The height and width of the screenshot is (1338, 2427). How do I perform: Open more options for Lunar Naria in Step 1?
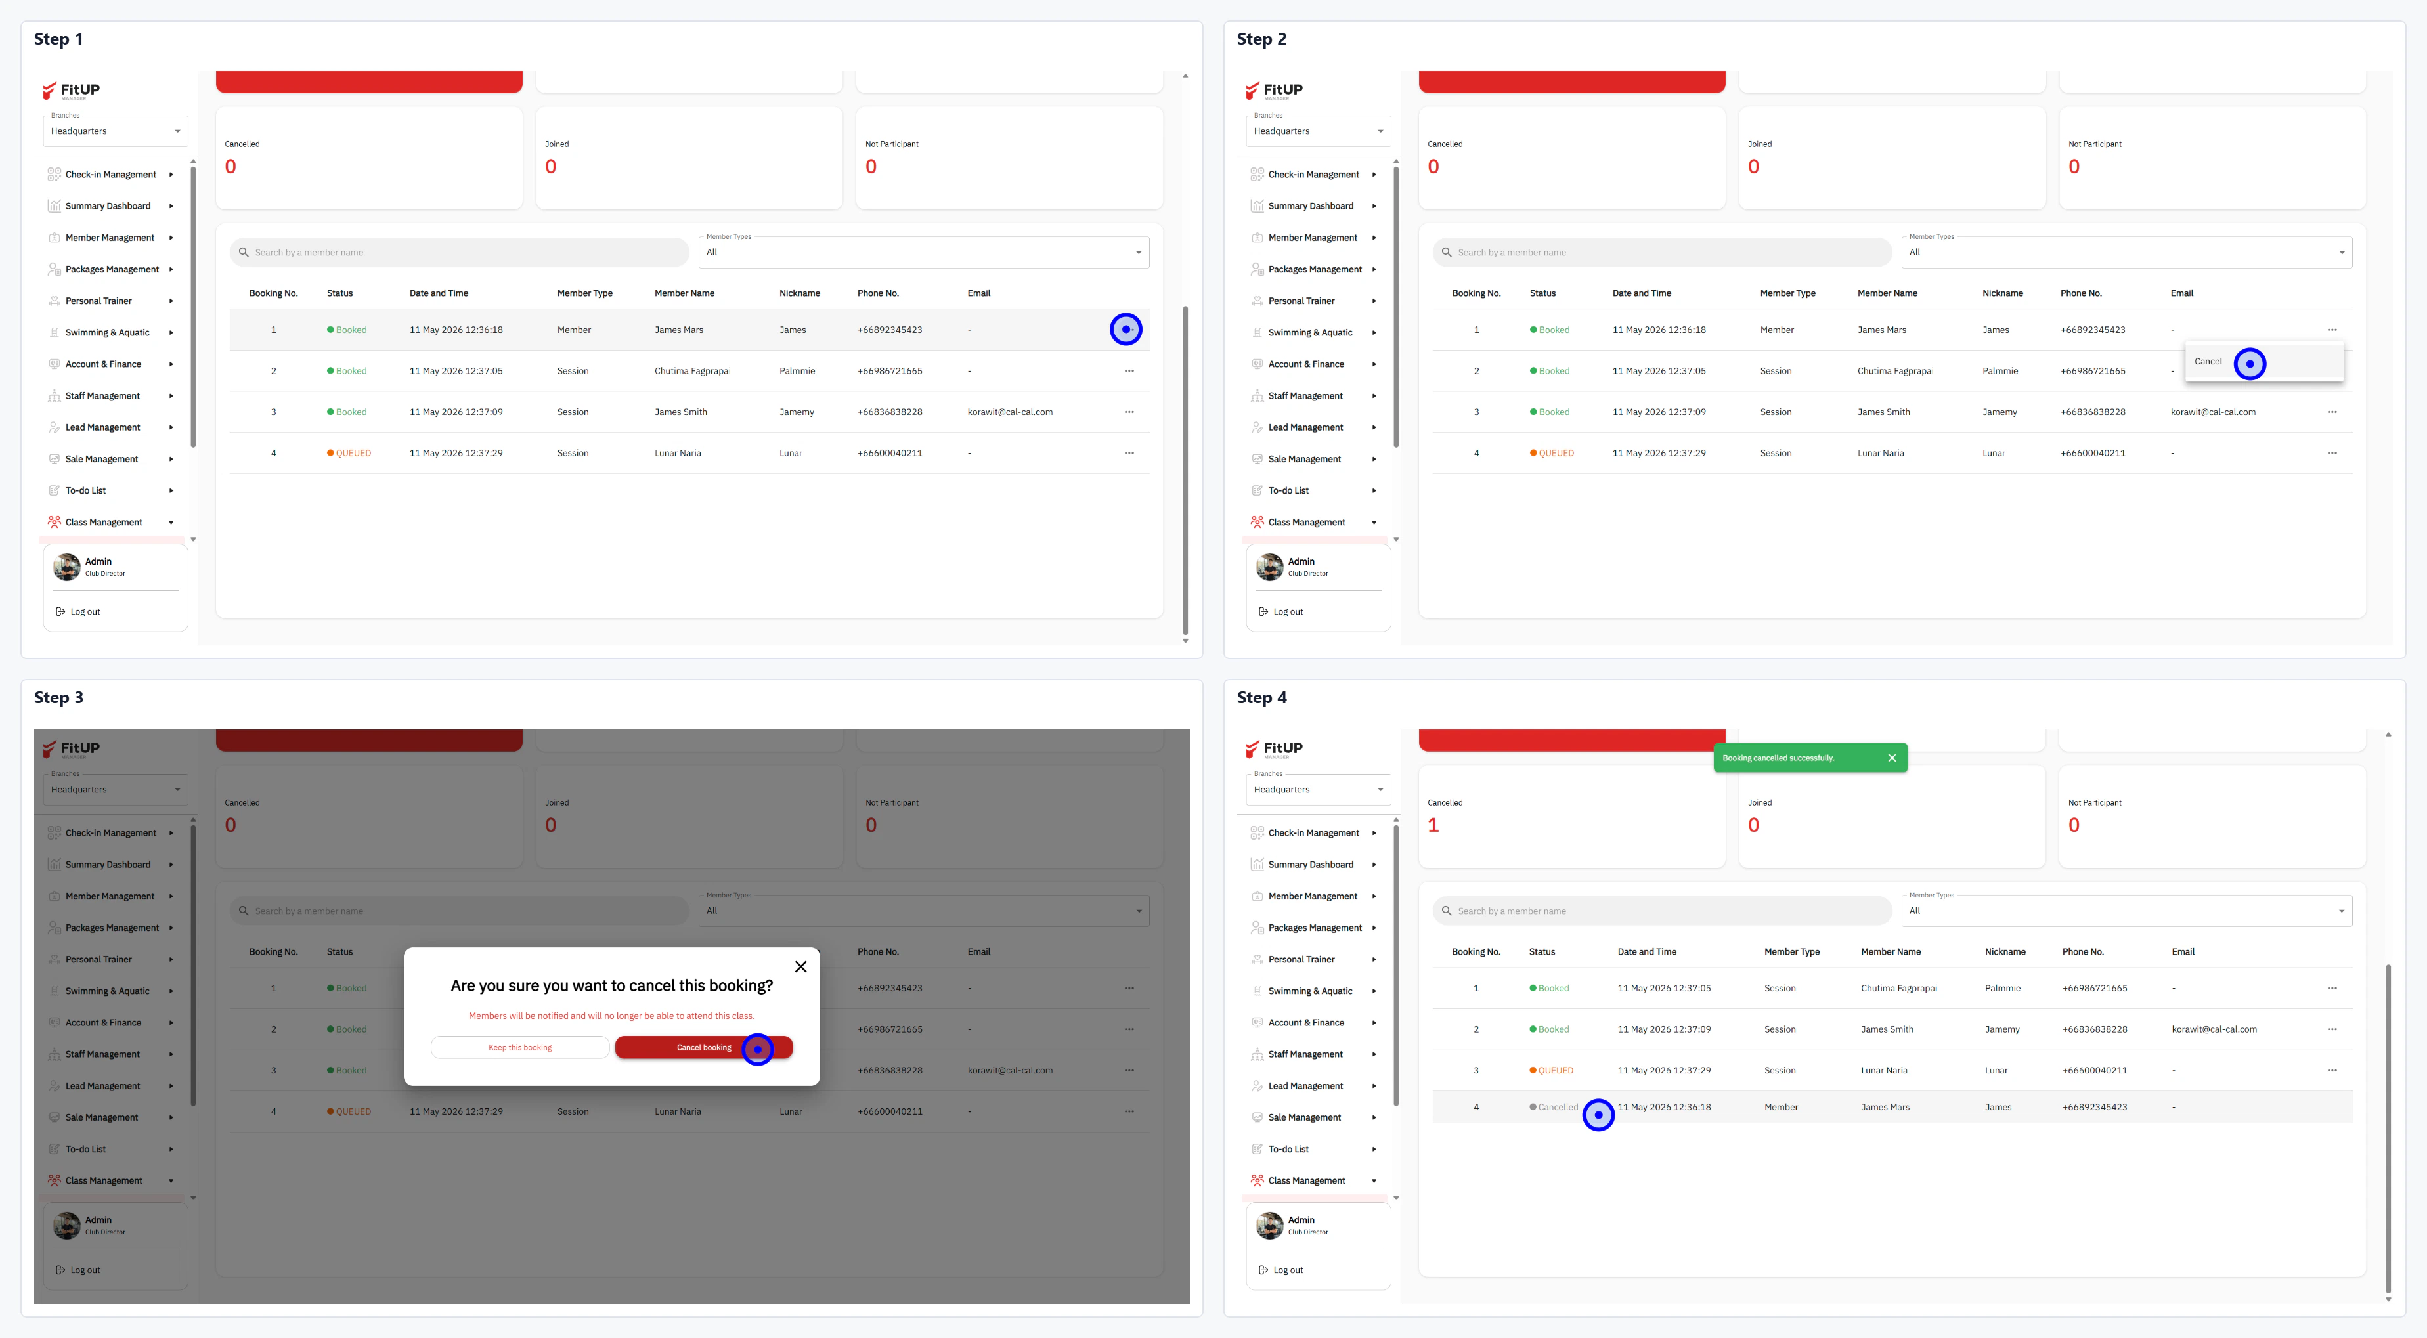click(1129, 453)
